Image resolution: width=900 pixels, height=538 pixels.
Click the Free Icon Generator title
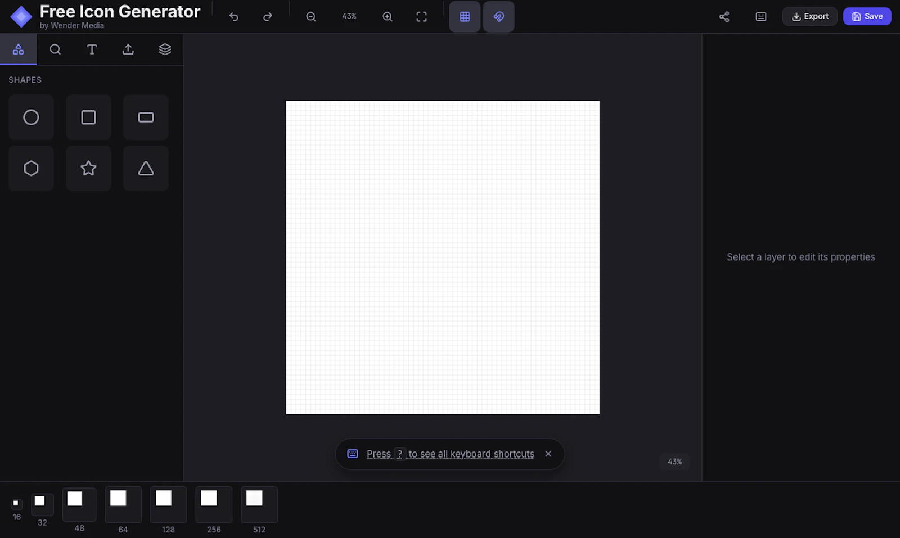[120, 12]
